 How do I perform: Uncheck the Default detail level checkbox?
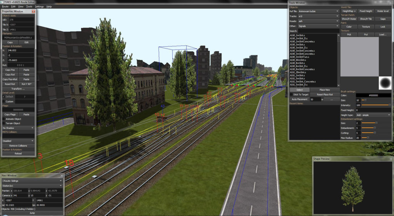pos(4,97)
